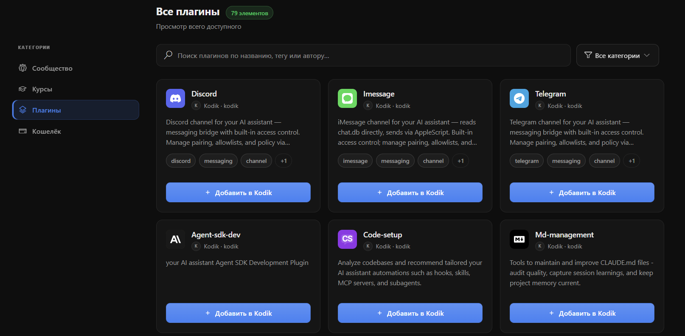Open the Discord plugin title

click(x=204, y=94)
